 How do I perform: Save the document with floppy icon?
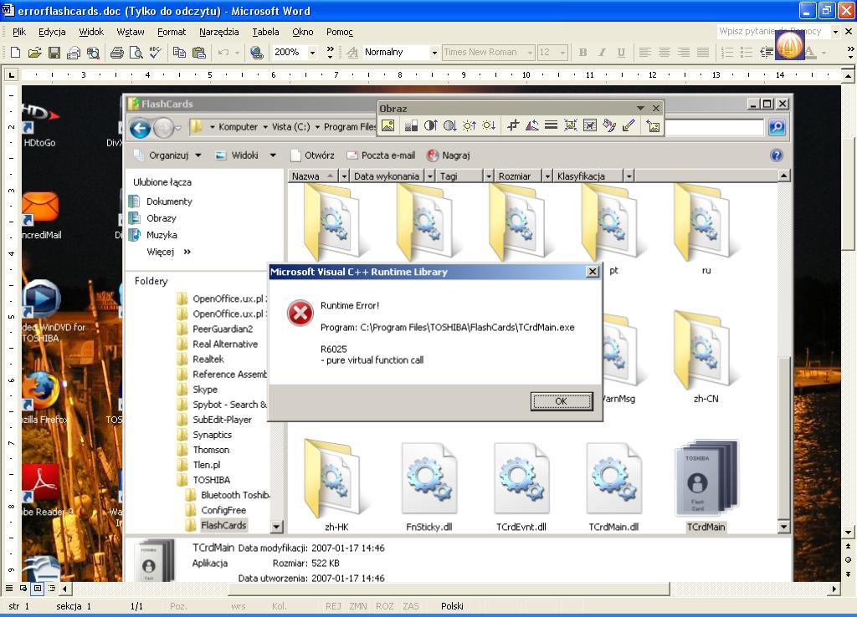tap(54, 53)
